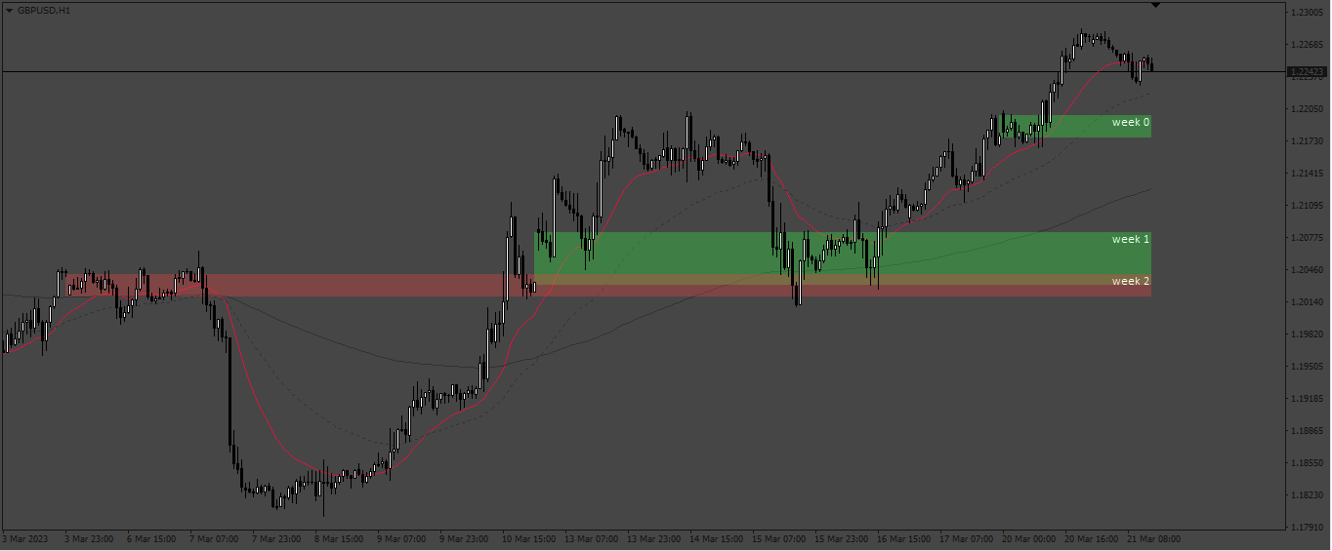The width and height of the screenshot is (1332, 551).
Task: Click price axis value 1.19185
Action: click(x=1307, y=398)
